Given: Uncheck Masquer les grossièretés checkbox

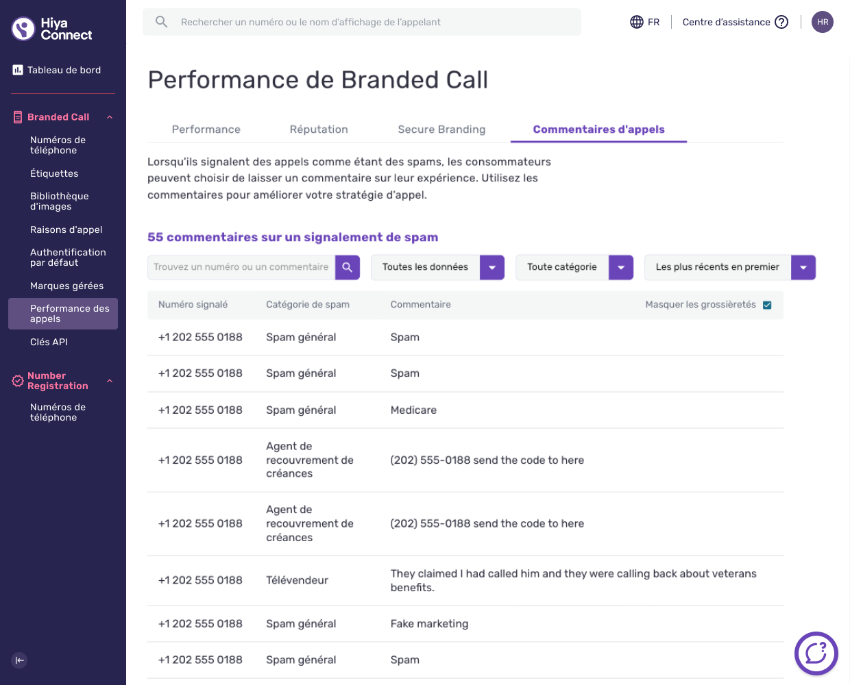Looking at the screenshot, I should tap(767, 305).
